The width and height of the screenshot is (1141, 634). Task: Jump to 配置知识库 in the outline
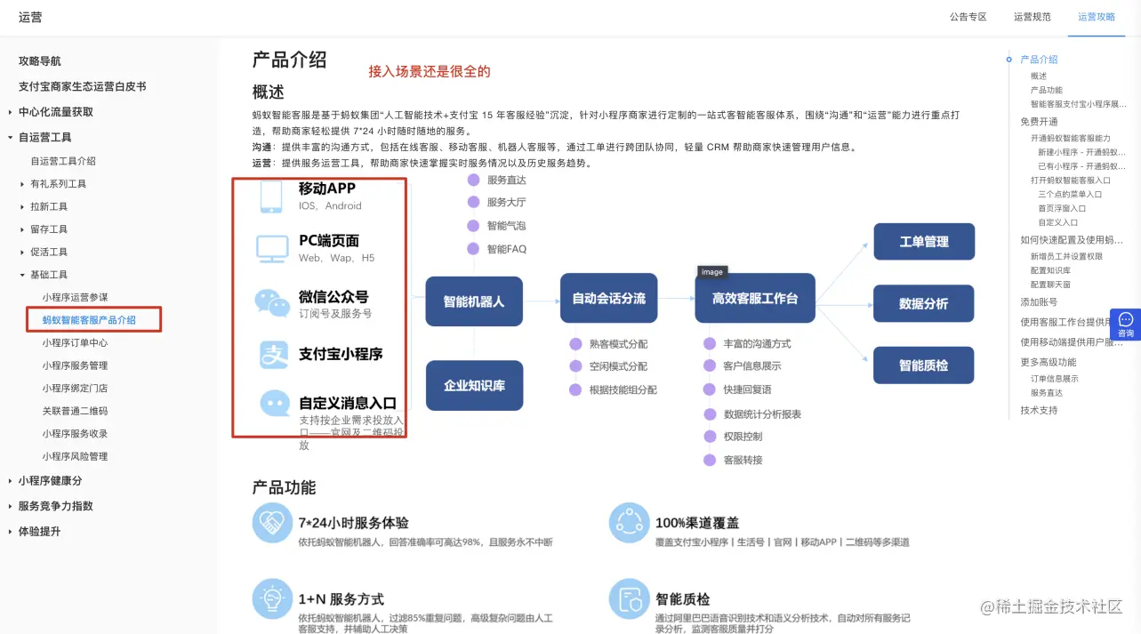point(1050,270)
